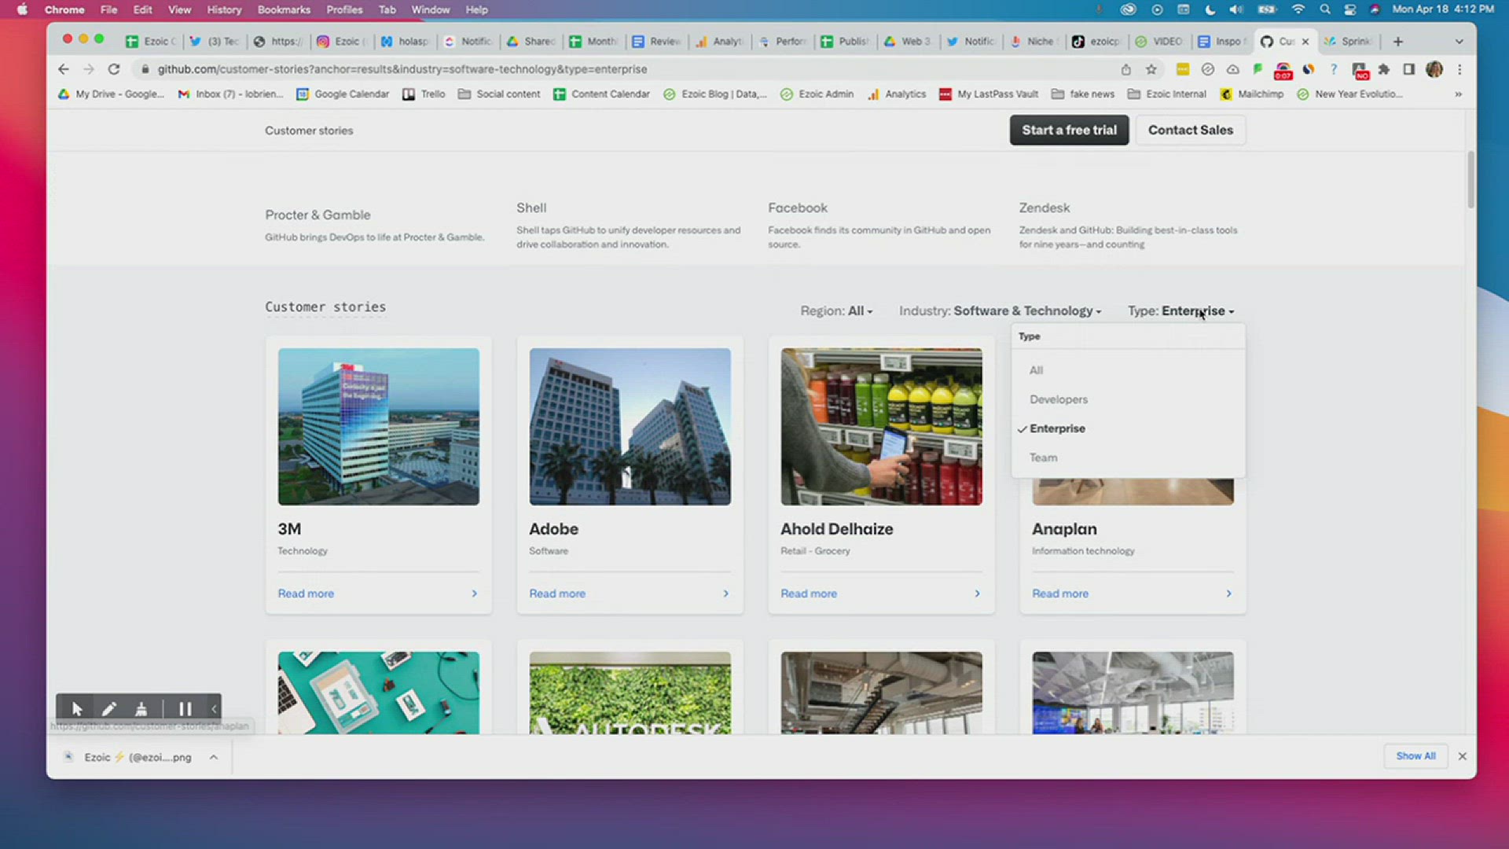Expand Industry Software & Technology filter

click(x=1000, y=311)
